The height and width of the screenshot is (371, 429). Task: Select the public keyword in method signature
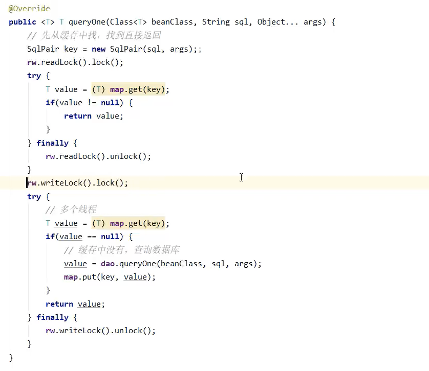coord(23,22)
